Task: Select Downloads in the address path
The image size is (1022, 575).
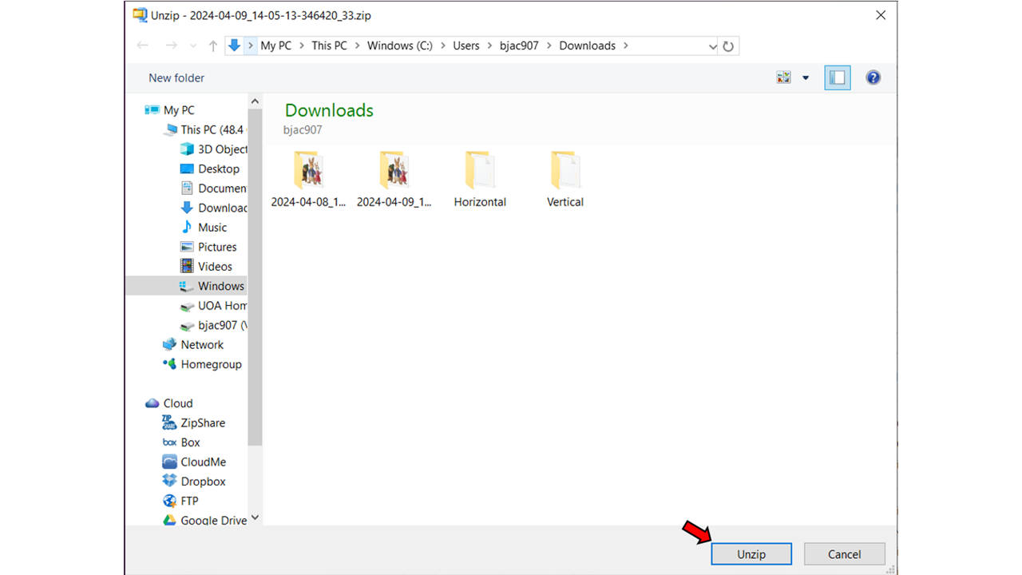Action: pyautogui.click(x=588, y=46)
